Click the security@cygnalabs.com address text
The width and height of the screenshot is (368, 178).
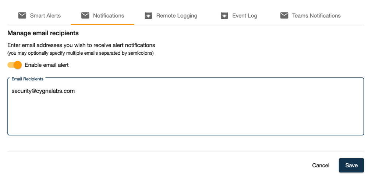point(43,91)
